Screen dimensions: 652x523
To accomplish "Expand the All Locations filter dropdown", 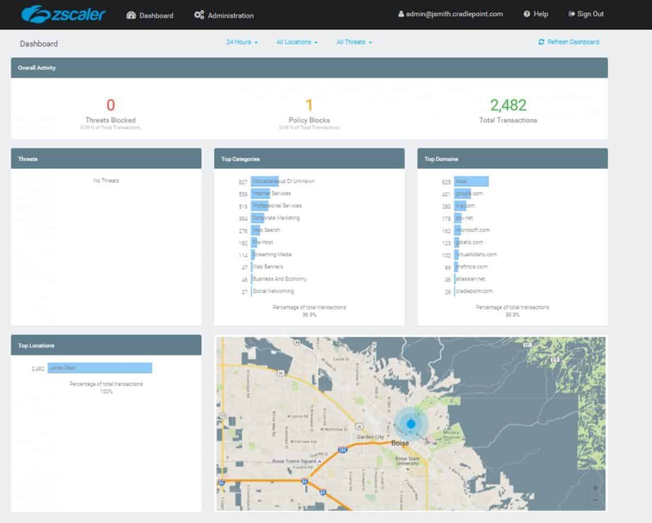I will (297, 42).
